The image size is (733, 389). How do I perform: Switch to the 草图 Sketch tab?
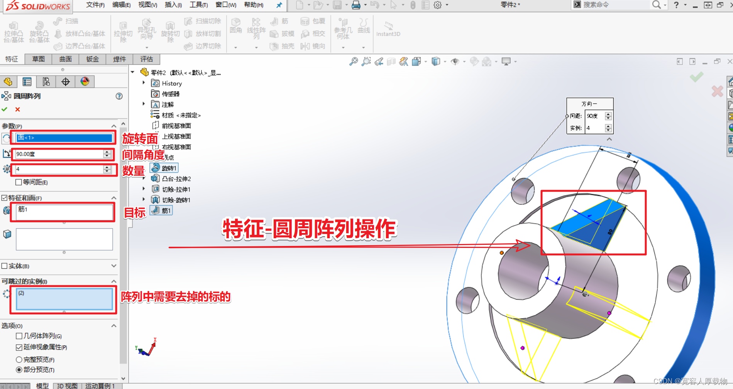coord(38,59)
